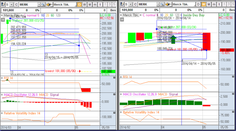Toggle square beside C normal label, daily chart
Viewport: 236px width, 131px height.
click(x=22, y=15)
